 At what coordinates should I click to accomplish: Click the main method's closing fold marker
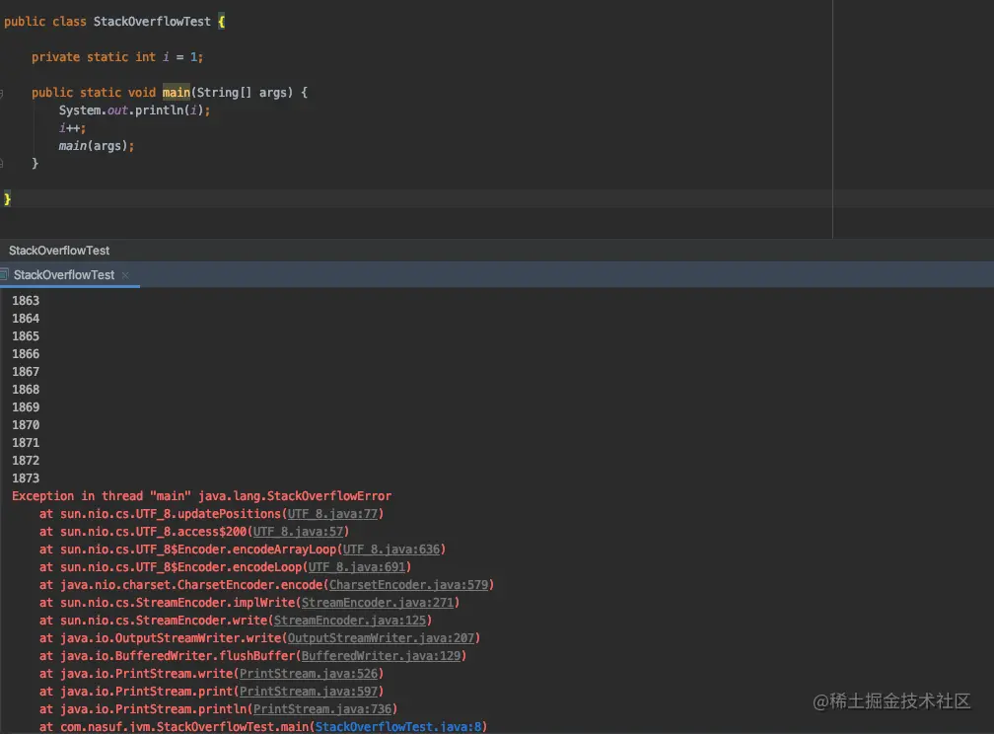tap(2, 164)
